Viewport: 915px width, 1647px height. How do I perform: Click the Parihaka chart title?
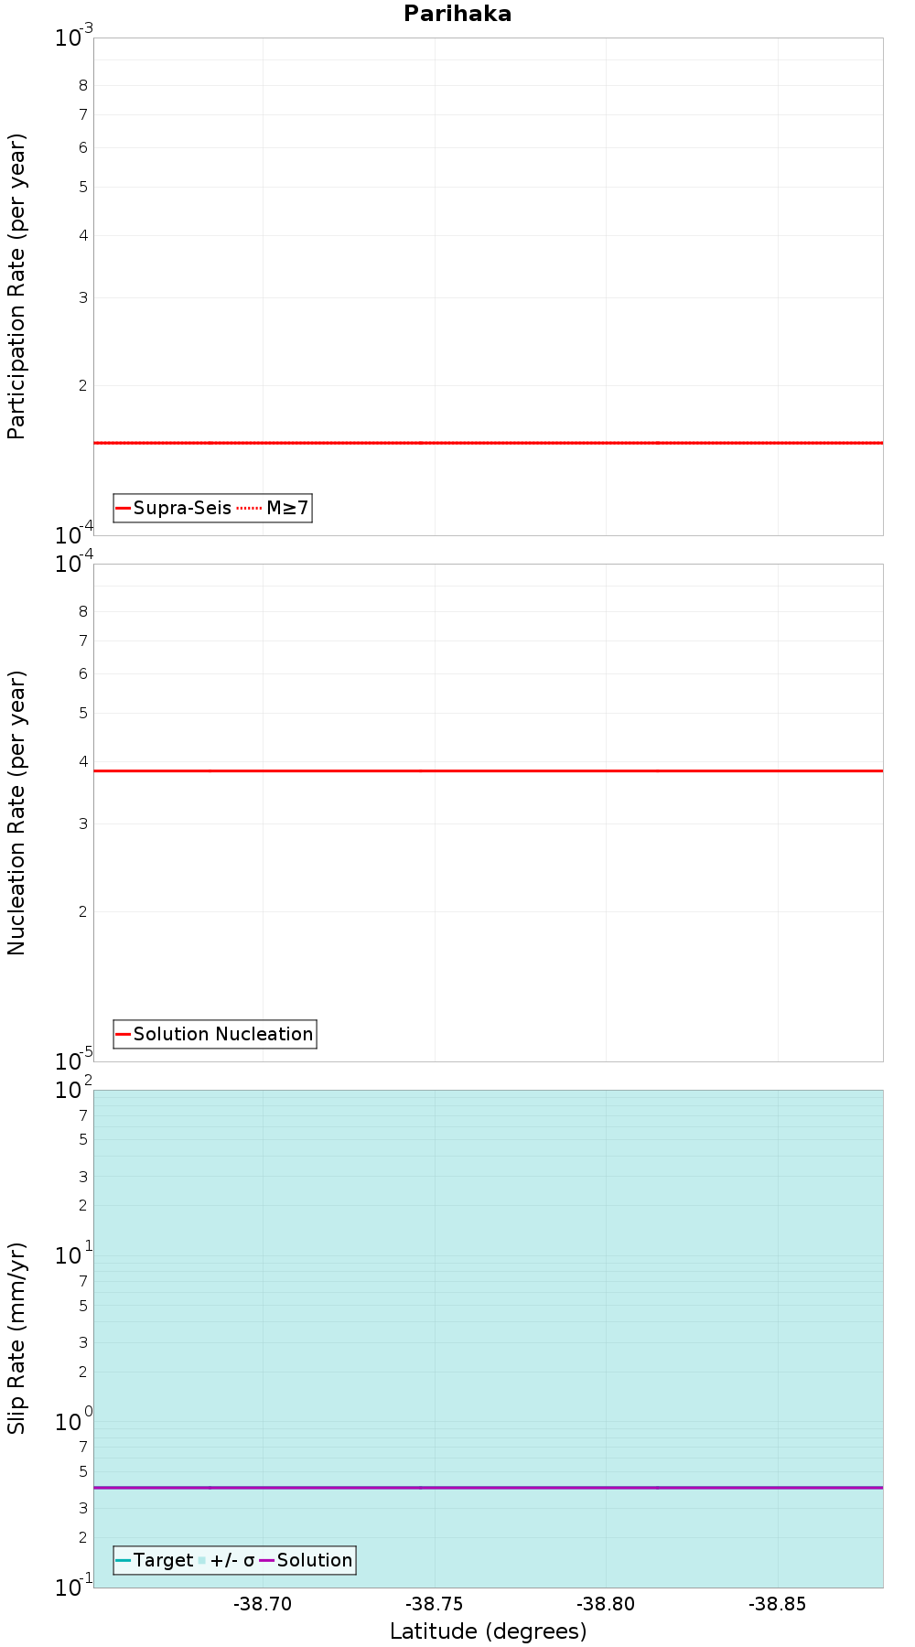(x=457, y=14)
